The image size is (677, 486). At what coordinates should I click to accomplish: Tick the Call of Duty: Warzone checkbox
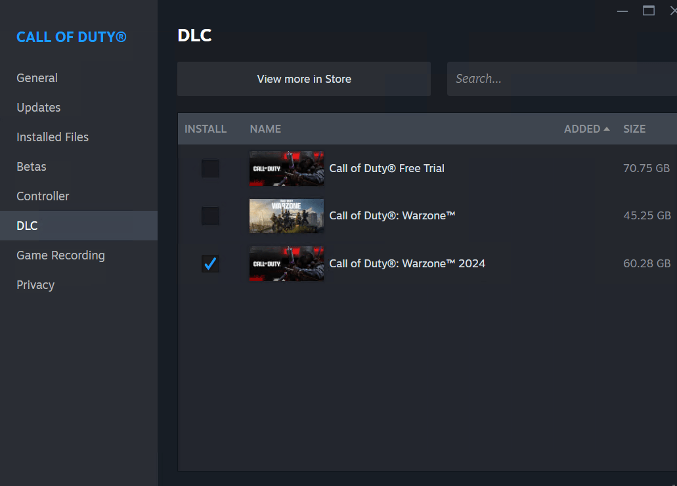pyautogui.click(x=210, y=215)
